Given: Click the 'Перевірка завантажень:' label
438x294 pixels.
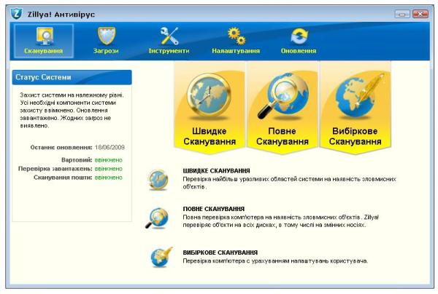Looking at the screenshot, I should (x=55, y=169).
